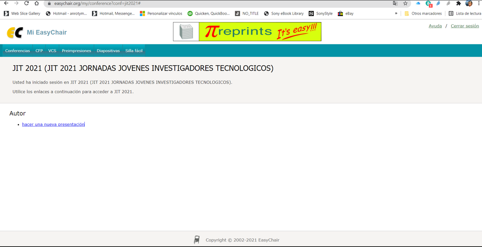Click the gray feather extension icon

(x=448, y=3)
